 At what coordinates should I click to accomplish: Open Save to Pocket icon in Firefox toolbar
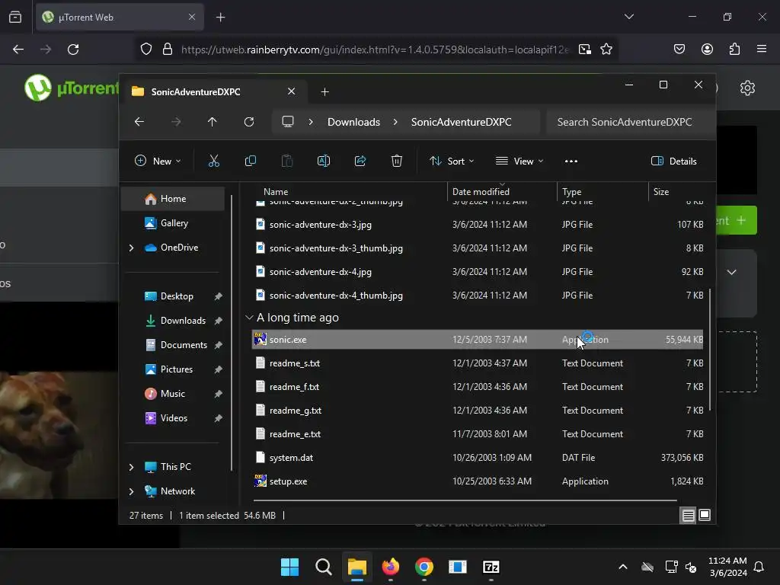tap(679, 49)
